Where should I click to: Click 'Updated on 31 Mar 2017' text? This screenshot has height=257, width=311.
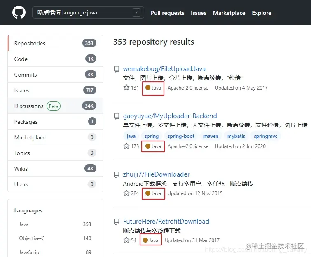pyautogui.click(x=192, y=240)
